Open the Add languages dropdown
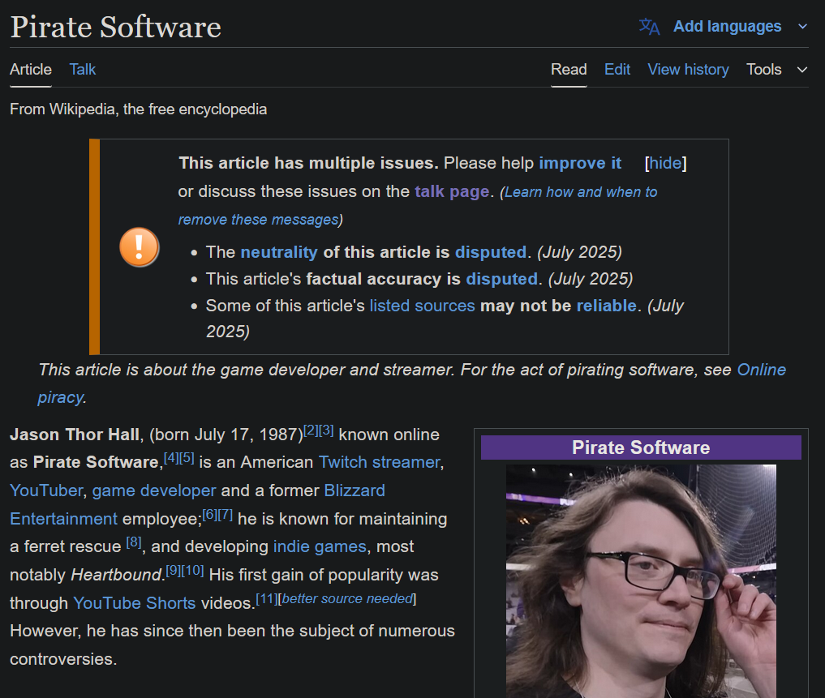The height and width of the screenshot is (698, 825). (x=727, y=26)
